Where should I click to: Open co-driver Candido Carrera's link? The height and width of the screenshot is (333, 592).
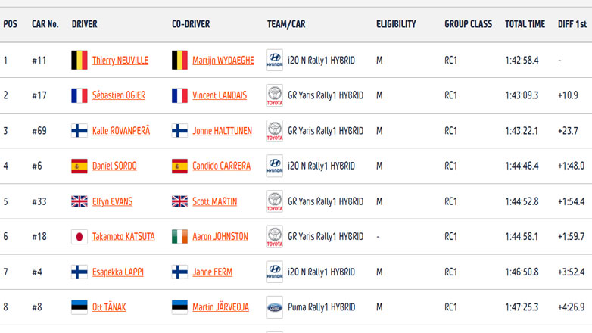click(221, 166)
